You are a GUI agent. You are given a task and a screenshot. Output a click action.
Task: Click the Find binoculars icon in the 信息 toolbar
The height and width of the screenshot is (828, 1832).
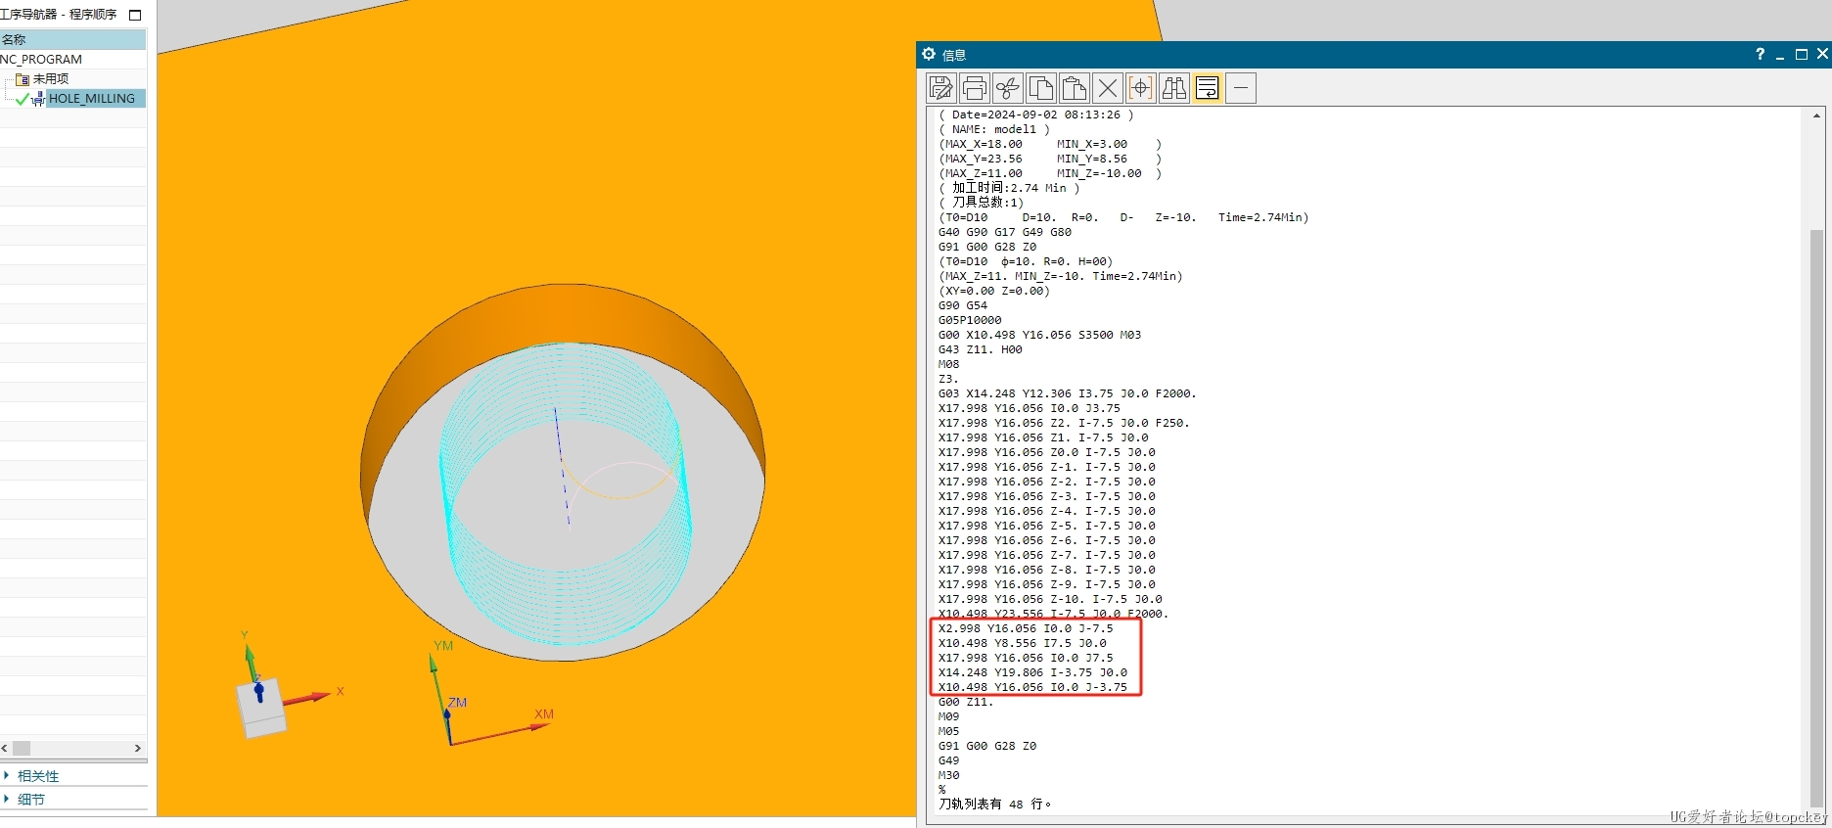(x=1173, y=88)
